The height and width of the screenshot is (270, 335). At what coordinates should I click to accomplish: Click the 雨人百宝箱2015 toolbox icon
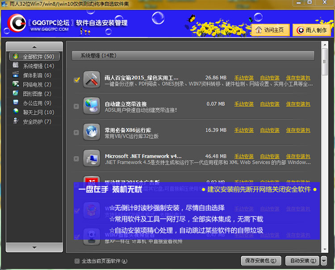click(x=92, y=80)
